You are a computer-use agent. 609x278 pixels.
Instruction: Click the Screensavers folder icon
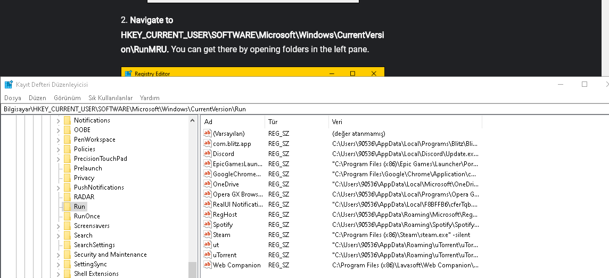[x=67, y=225]
